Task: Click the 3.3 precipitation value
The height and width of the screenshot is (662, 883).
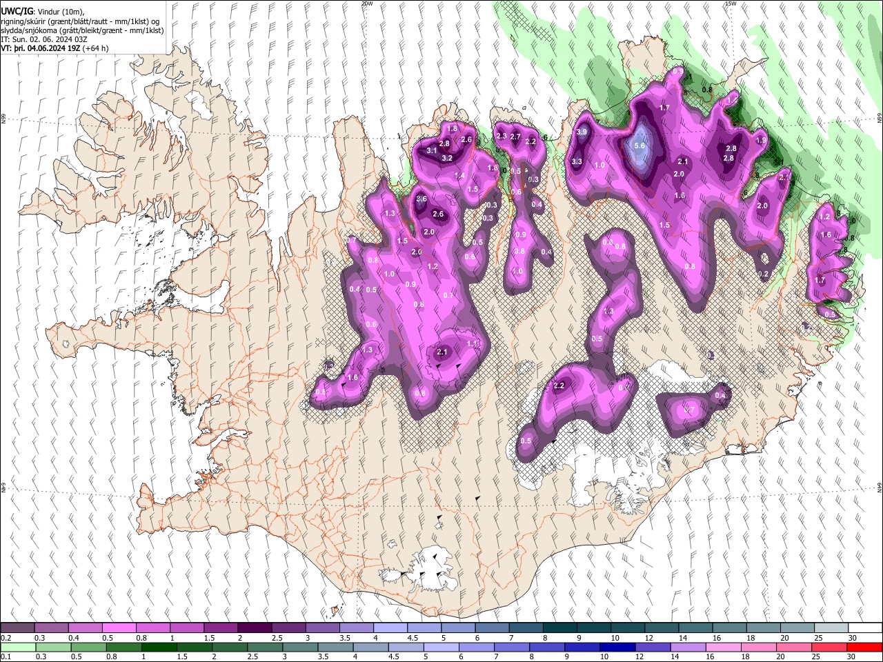Action: [577, 161]
